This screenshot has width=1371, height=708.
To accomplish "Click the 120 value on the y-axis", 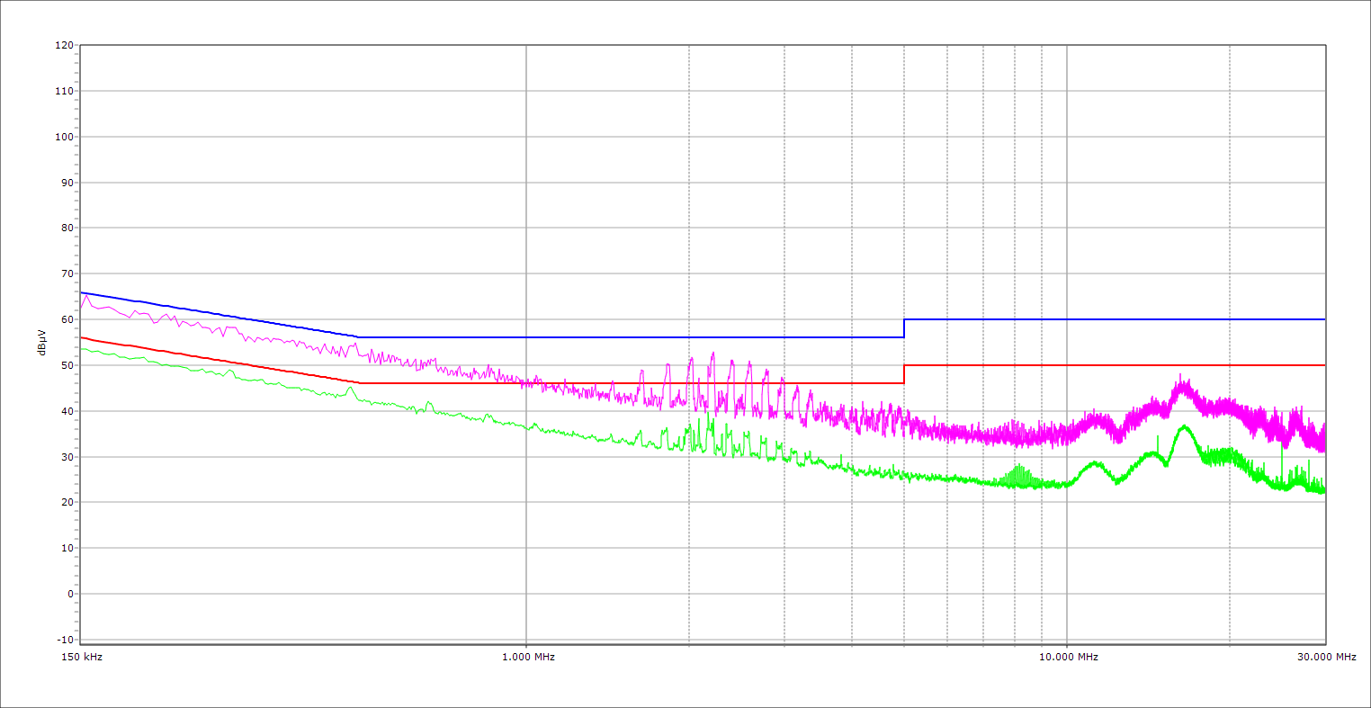I will point(64,46).
